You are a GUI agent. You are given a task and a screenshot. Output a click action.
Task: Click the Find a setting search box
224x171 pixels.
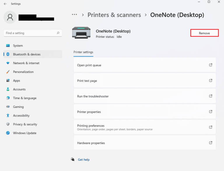(33, 33)
